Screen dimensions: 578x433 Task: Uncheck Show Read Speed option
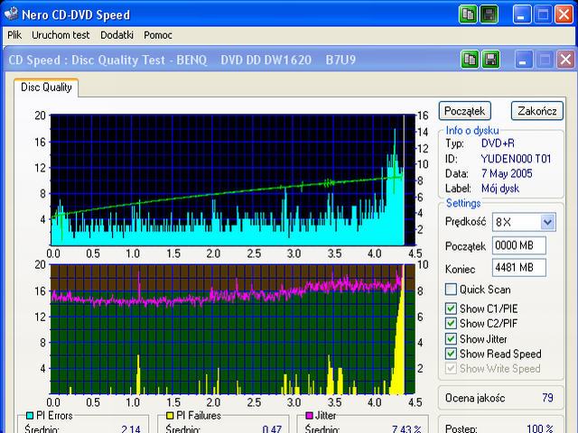[x=451, y=354]
